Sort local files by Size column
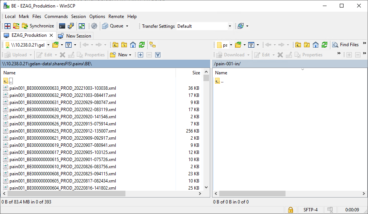Screen dimensions: 368x214 [x=189, y=73]
